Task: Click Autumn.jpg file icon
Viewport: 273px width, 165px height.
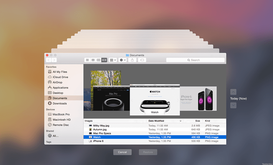Action: click(90, 129)
